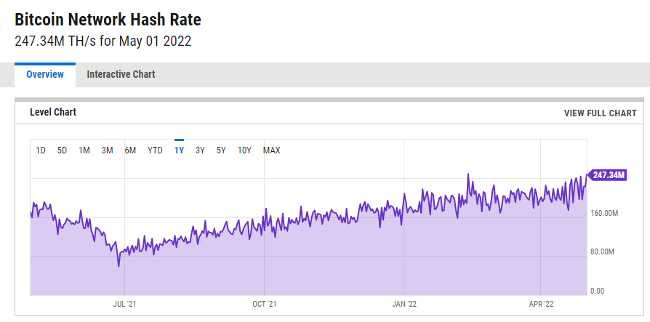Click the Level Chart panel title

tap(53, 112)
